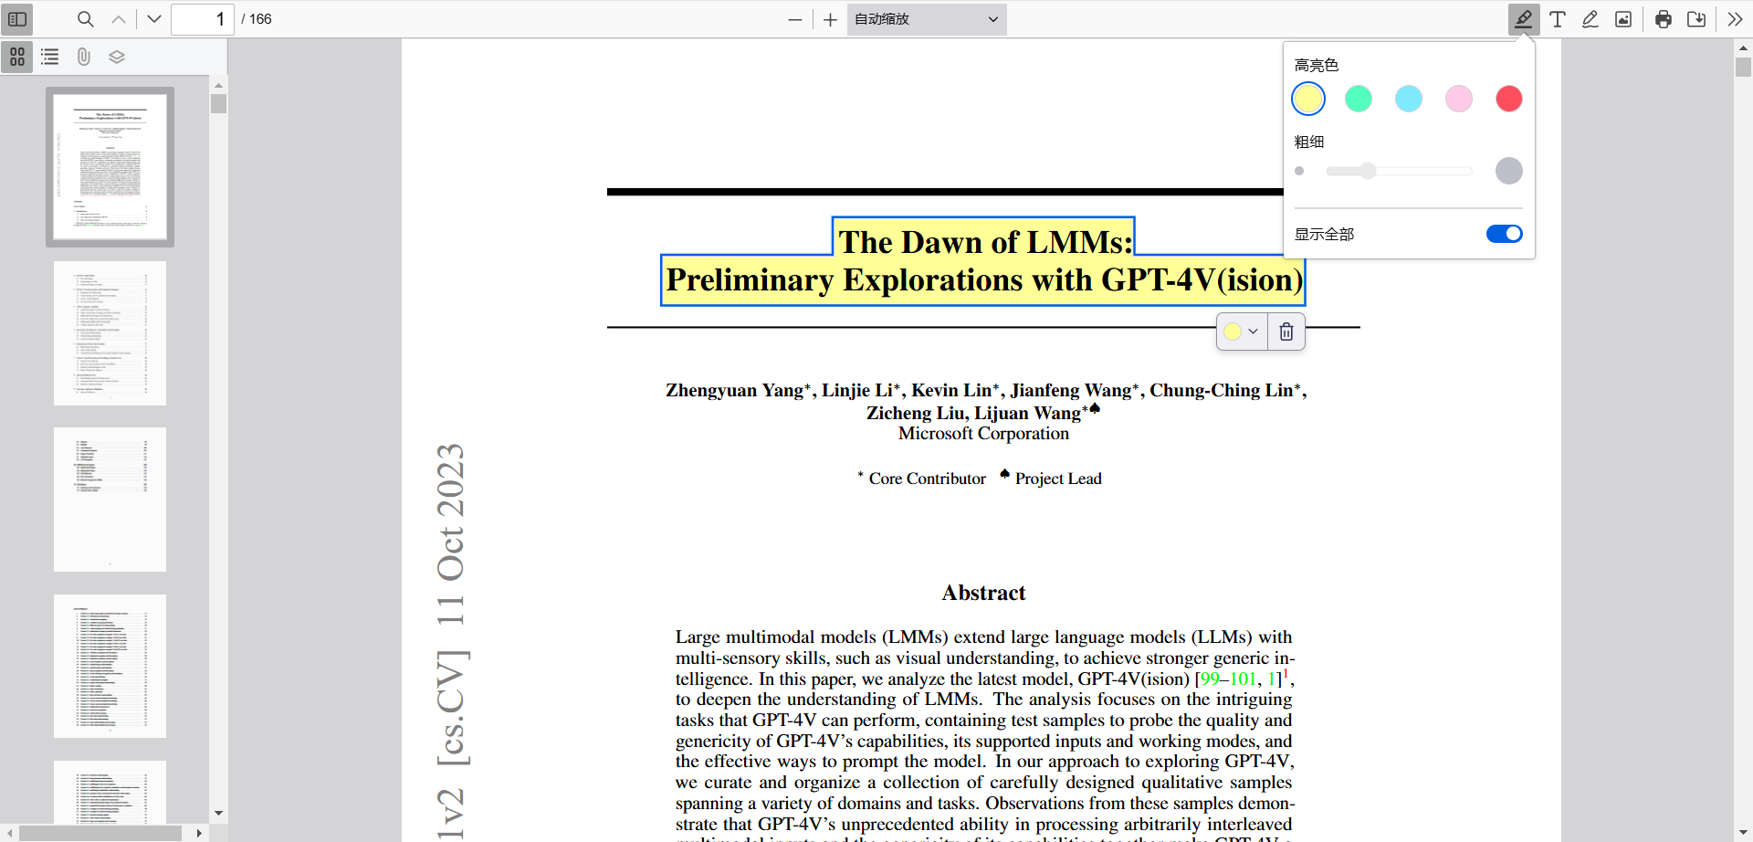Show layers in sidebar
Image resolution: width=1753 pixels, height=842 pixels.
(x=117, y=57)
